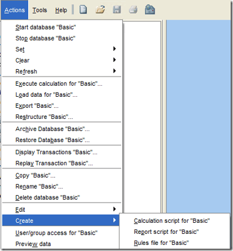This screenshot has height=251, width=233.
Task: Expand the Refresh submenu
Action: [x=62, y=71]
